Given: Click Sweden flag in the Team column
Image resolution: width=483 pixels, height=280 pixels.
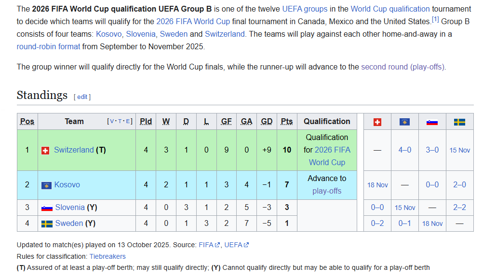Looking at the screenshot, I should pos(47,224).
